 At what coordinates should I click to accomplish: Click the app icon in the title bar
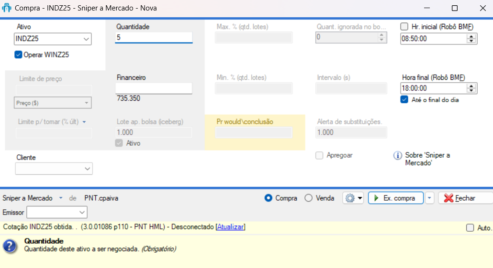[7, 8]
